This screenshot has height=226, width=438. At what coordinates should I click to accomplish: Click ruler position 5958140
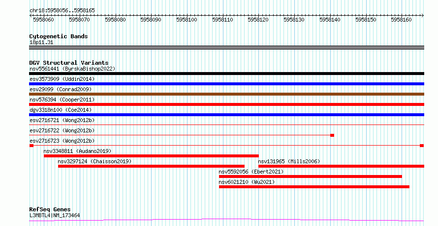click(330, 20)
